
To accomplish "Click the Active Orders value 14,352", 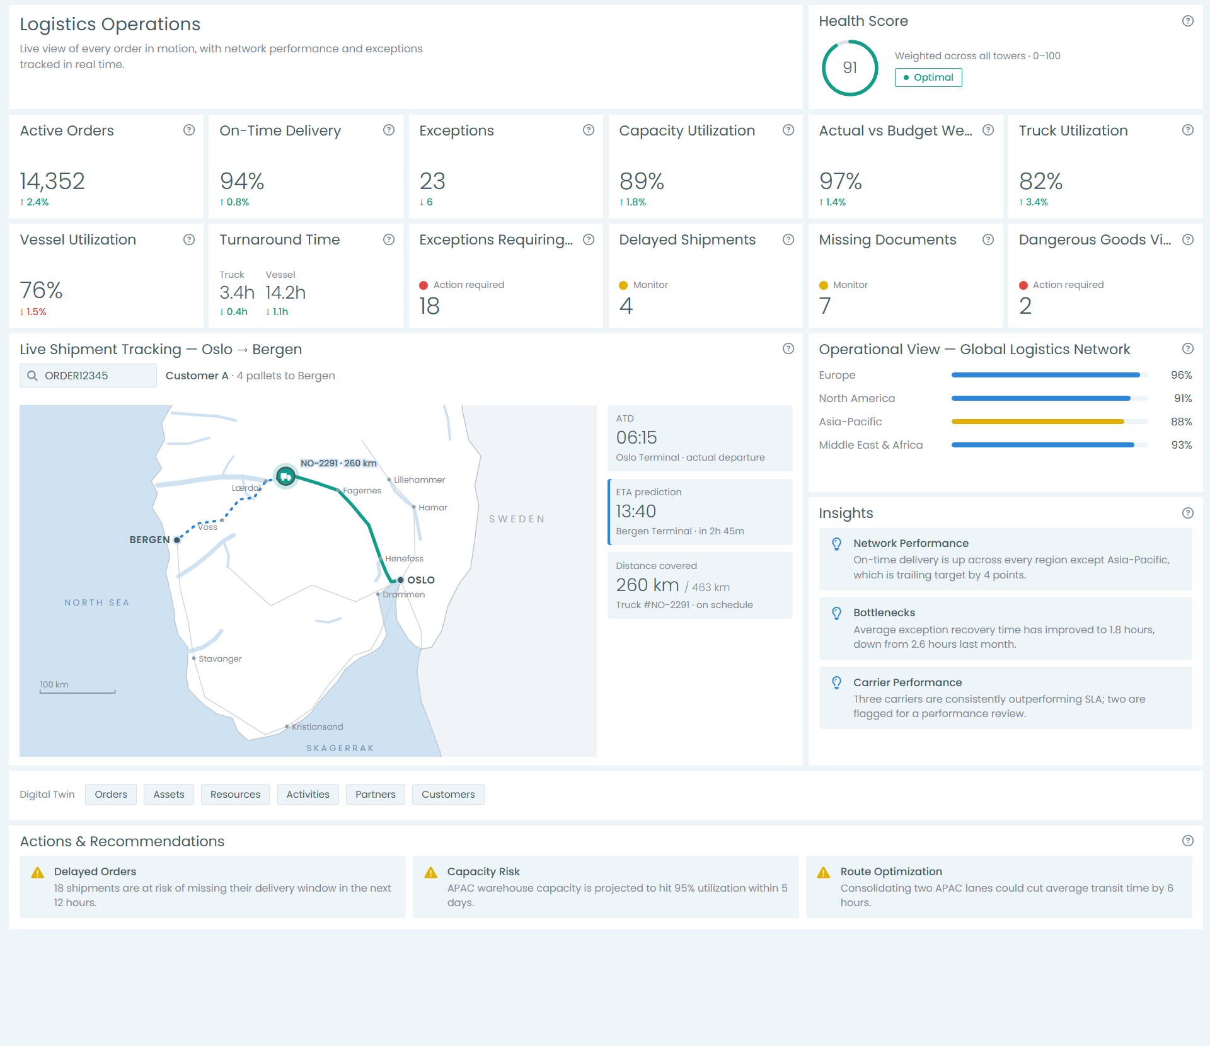I will click(52, 181).
